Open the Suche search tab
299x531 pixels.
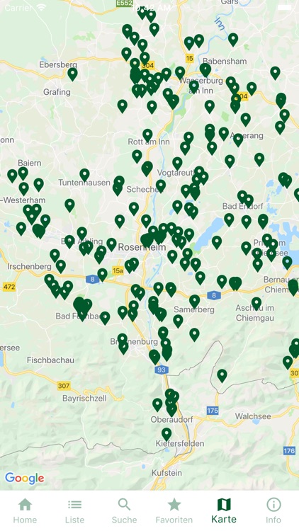124,510
